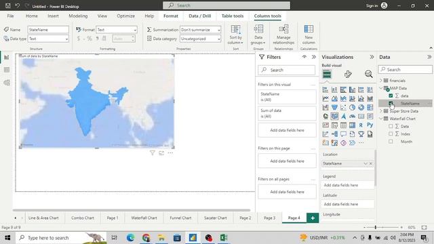This screenshot has width=434, height=244.
Task: Select the Python visual
Action: click(370, 125)
